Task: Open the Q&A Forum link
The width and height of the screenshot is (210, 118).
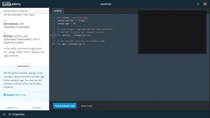Action: click(x=12, y=108)
